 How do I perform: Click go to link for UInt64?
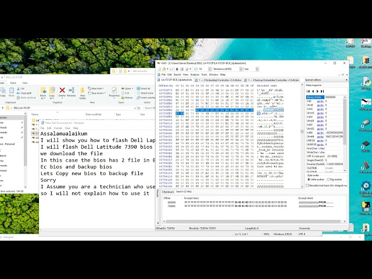320,137
